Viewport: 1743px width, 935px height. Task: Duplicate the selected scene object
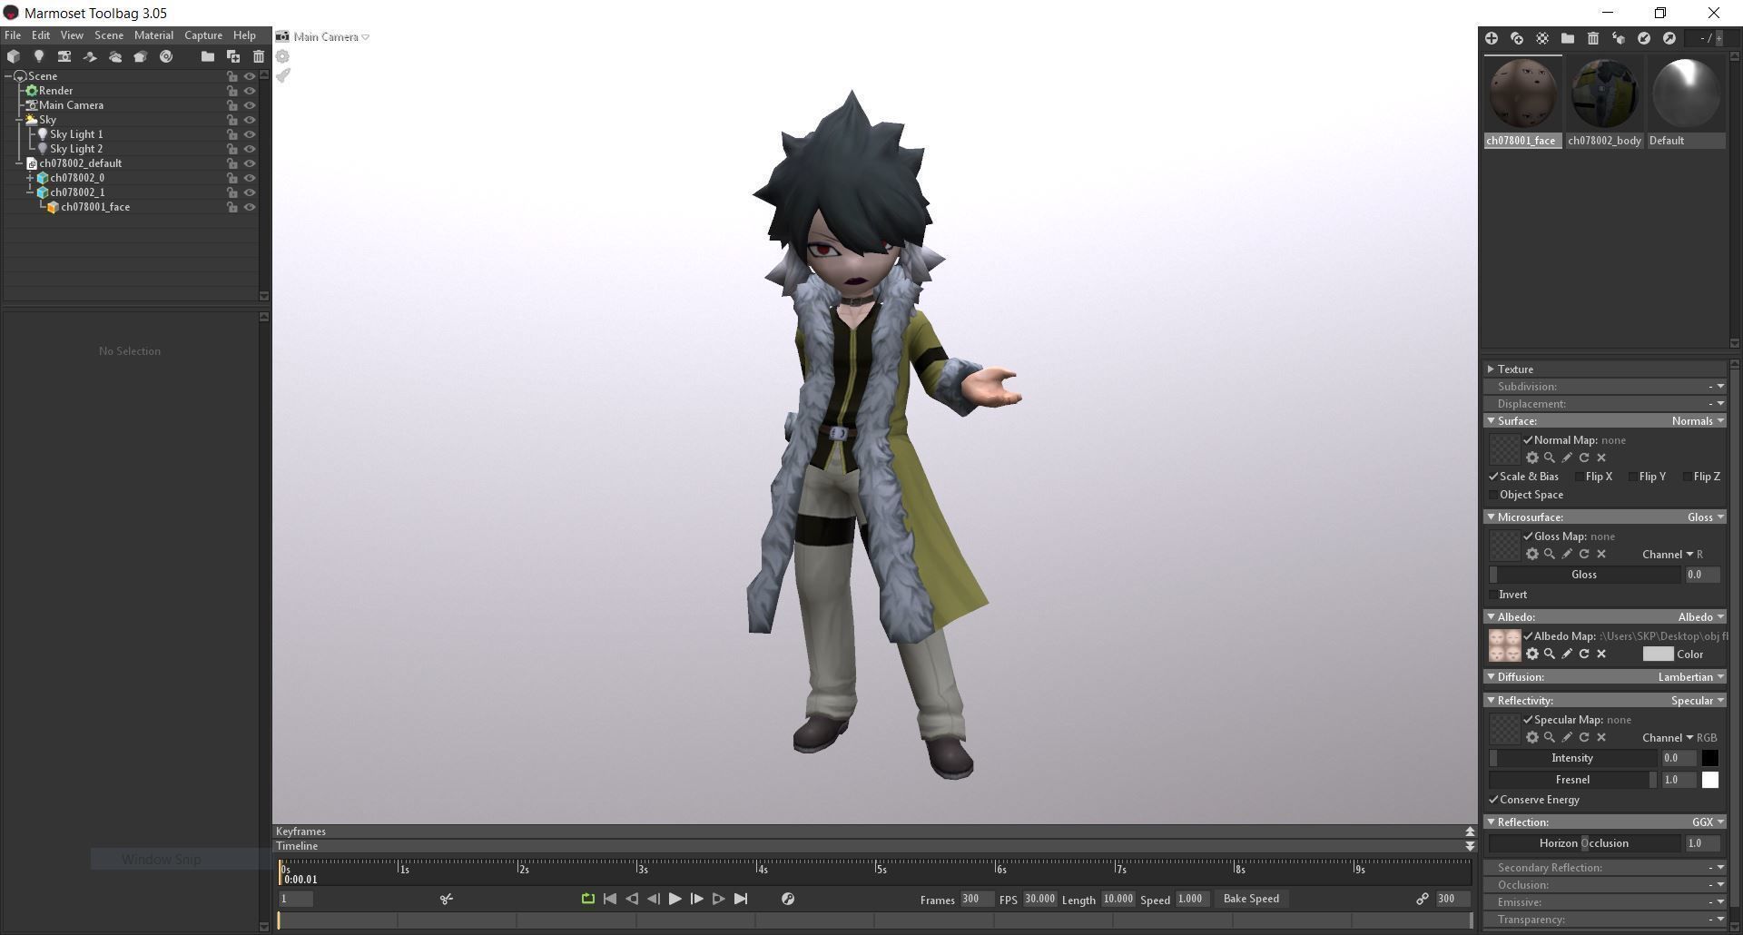pos(233,56)
